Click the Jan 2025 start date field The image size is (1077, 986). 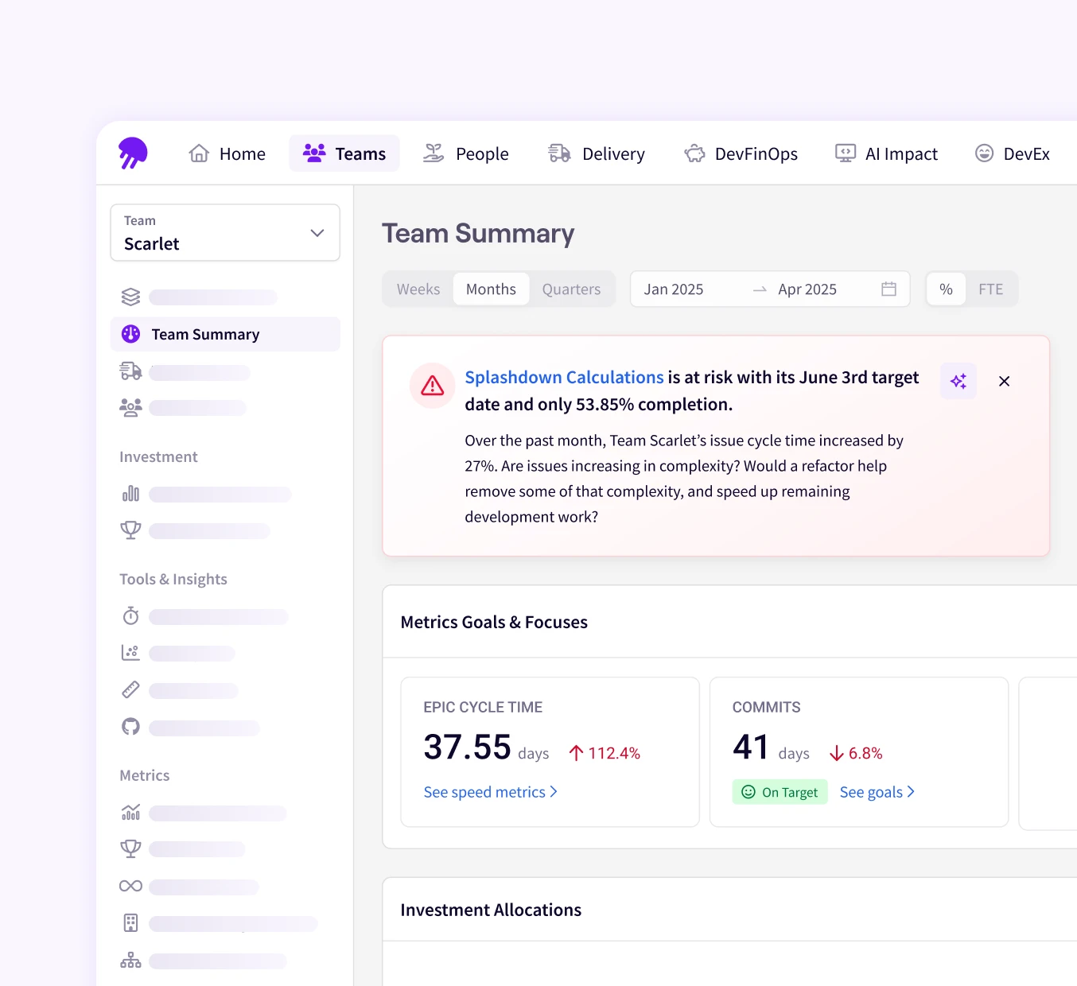(x=674, y=289)
